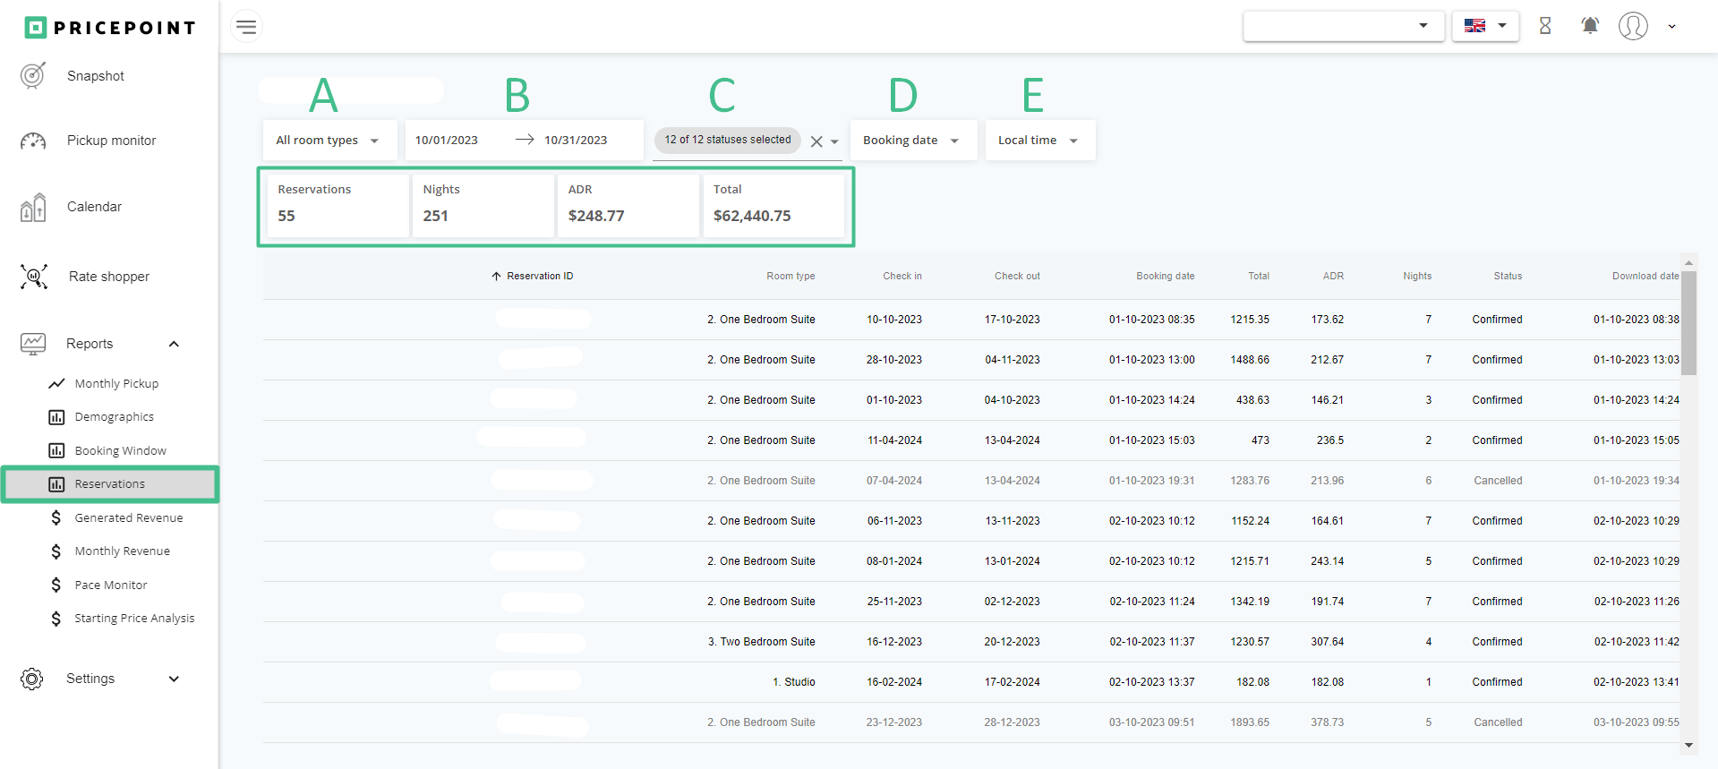Open the language flag selector
Viewport: 1718px width, 769px height.
[x=1484, y=26]
